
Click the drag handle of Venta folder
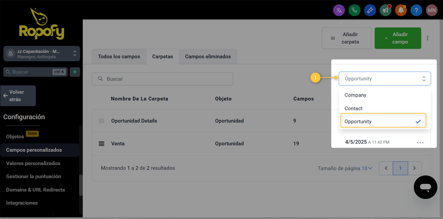(102, 144)
